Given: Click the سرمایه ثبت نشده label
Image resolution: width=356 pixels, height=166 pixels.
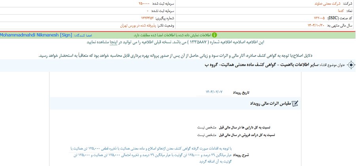Looking at the screenshot, I should pos(162,11).
